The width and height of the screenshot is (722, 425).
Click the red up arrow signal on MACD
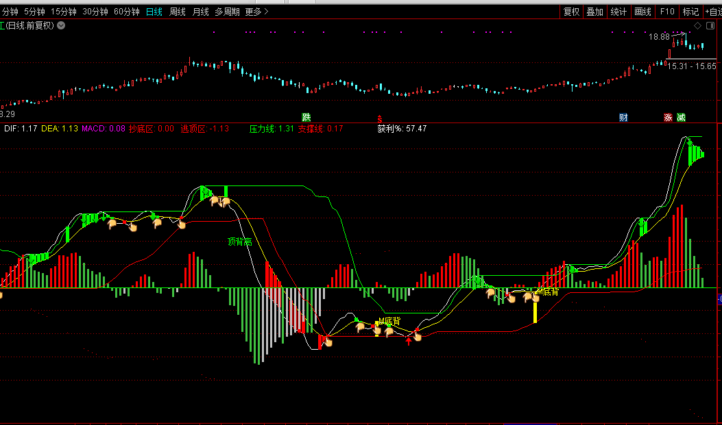coord(409,341)
